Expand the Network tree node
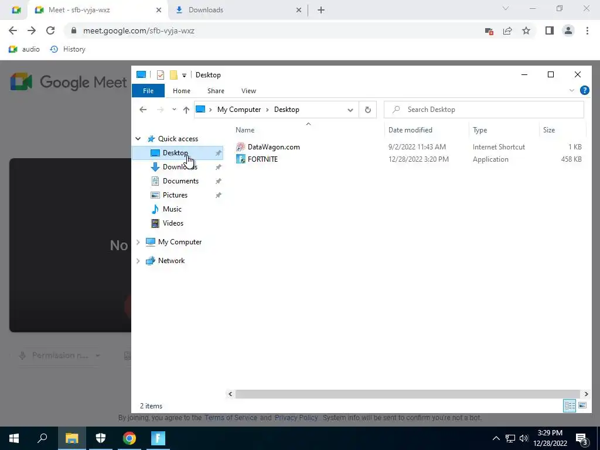This screenshot has width=600, height=450. [x=138, y=261]
